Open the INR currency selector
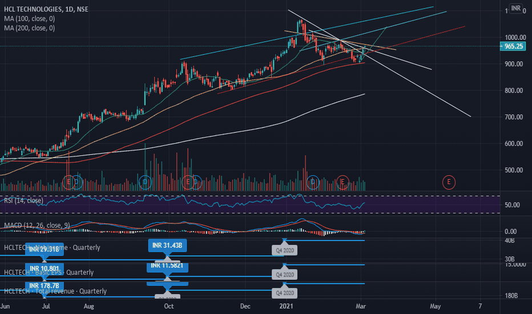532x314 pixels. (x=515, y=8)
